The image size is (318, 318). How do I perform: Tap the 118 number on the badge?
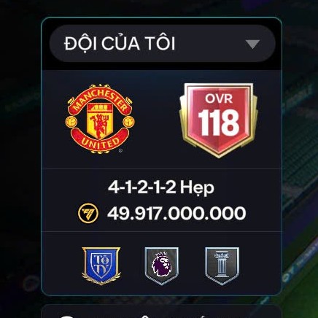219,123
